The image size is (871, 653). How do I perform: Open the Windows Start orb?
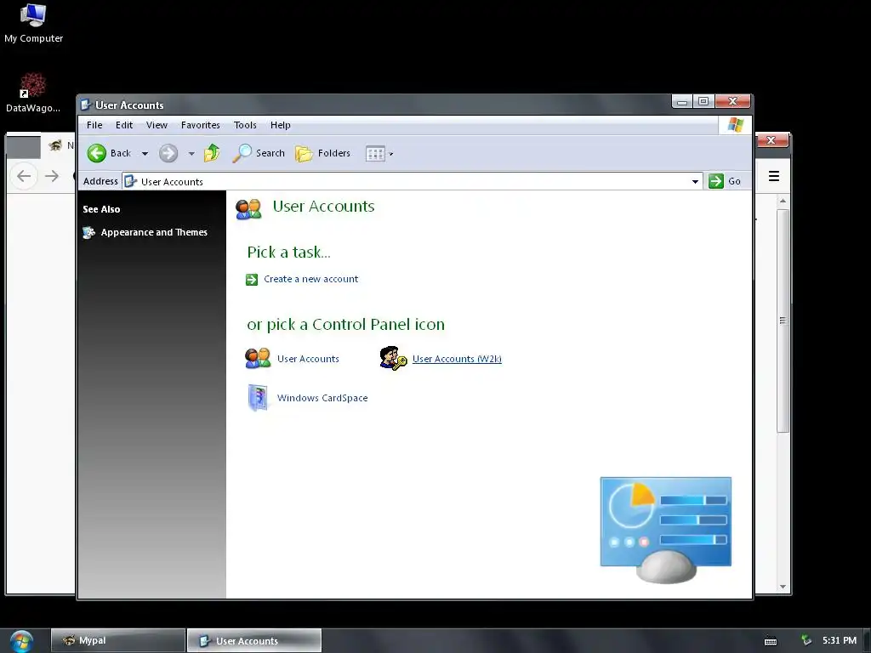click(x=21, y=641)
